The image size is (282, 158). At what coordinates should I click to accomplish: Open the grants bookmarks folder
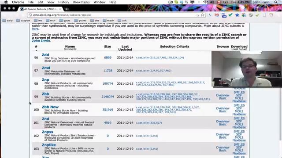(80, 21)
